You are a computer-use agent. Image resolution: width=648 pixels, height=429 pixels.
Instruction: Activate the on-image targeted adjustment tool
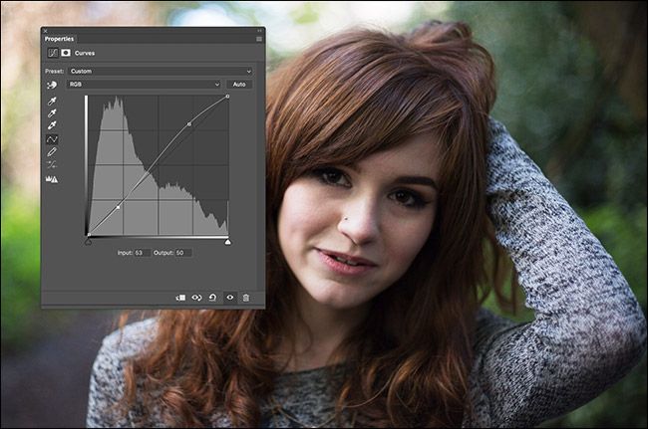[x=52, y=85]
